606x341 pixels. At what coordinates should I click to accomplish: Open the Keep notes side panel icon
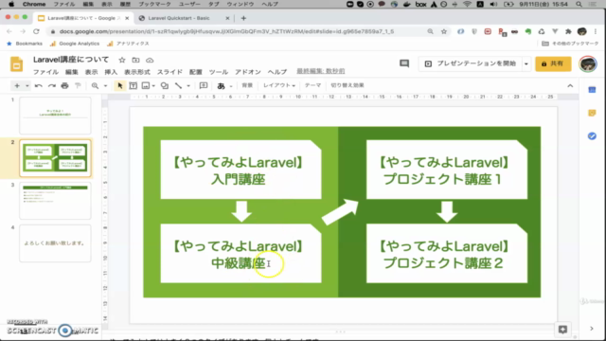[x=592, y=113]
